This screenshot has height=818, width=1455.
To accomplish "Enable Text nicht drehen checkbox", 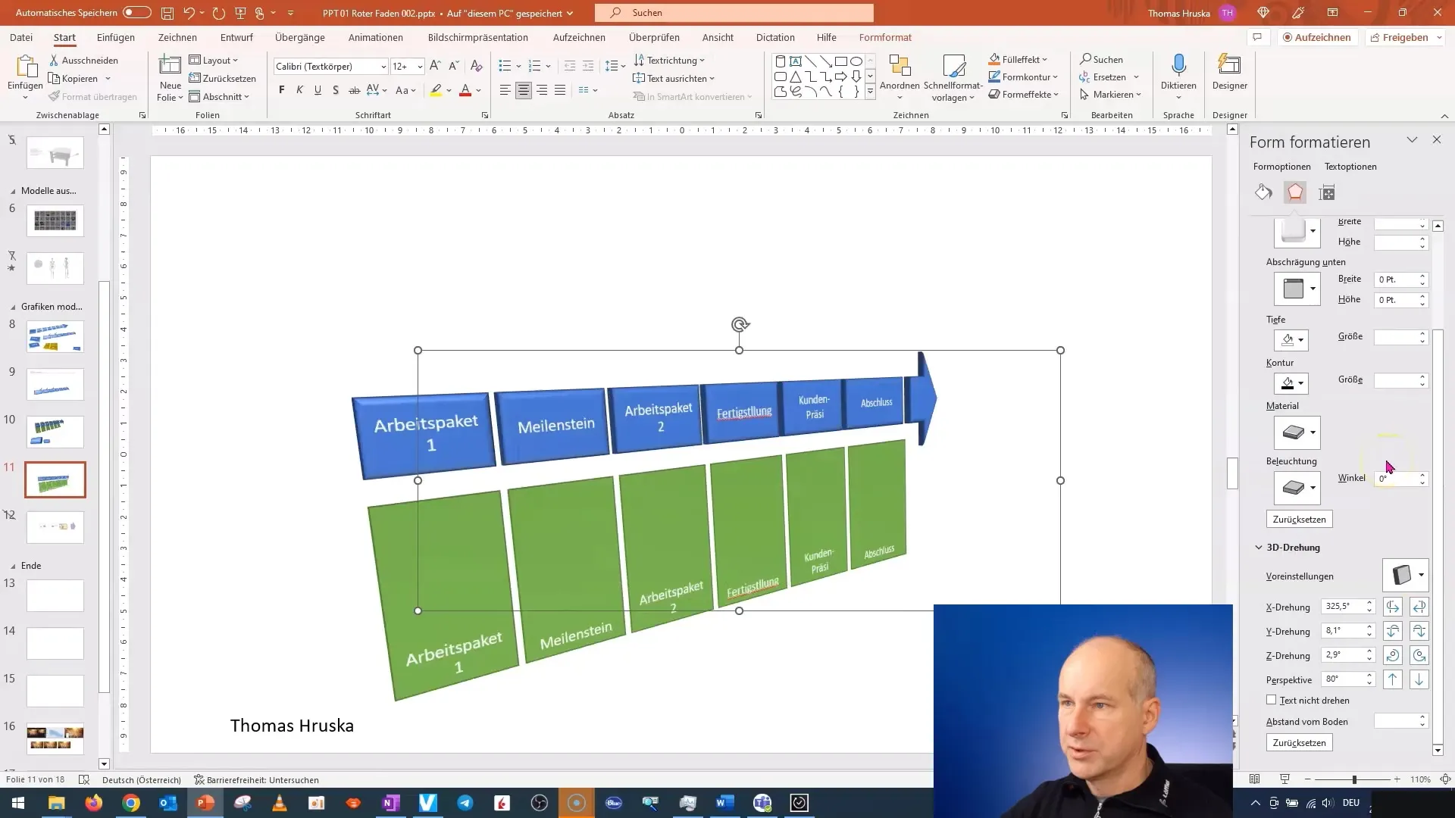I will point(1272,701).
